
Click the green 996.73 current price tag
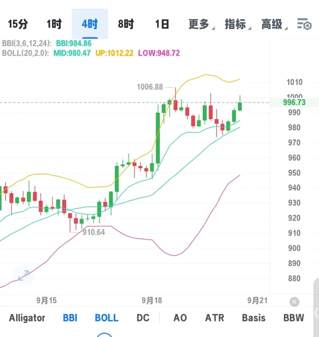pyautogui.click(x=294, y=102)
